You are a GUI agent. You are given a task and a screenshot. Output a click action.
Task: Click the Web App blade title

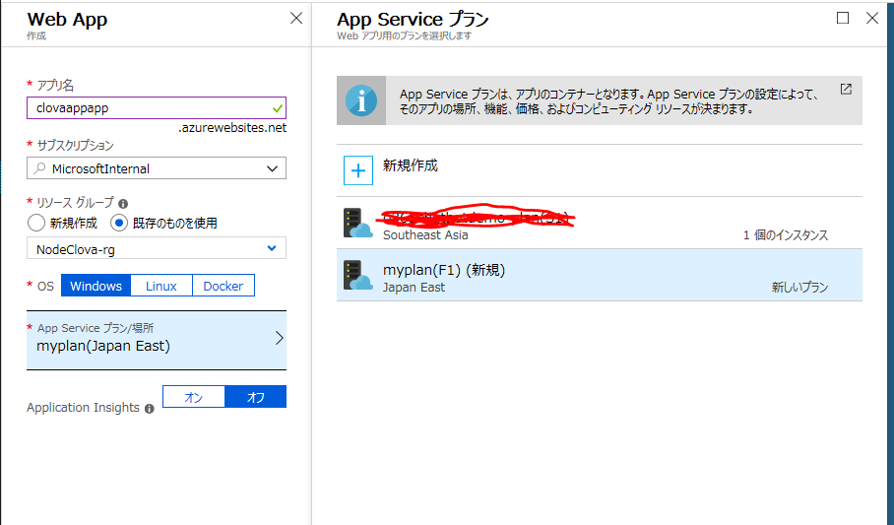(x=67, y=19)
